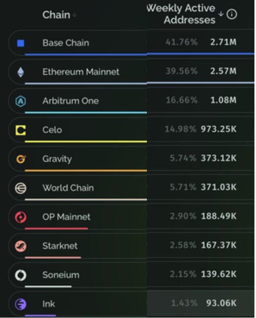This screenshot has width=256, height=318.
Task: Click the Ethereum Mainnet diamond icon
Action: pos(21,72)
